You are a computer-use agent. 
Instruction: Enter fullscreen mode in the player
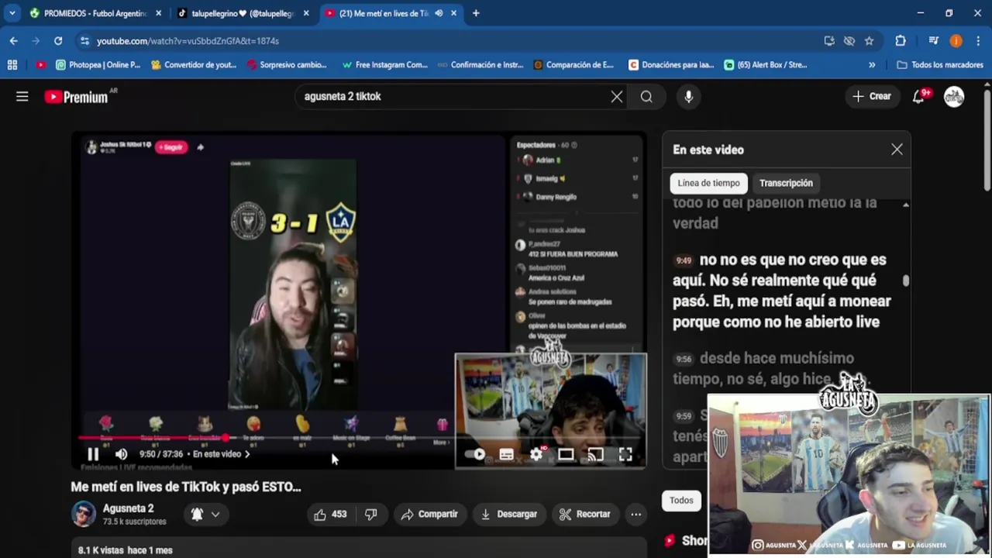[625, 455]
